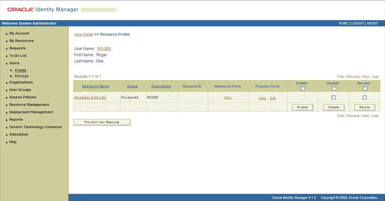Expand the My Resources arrow
The image size is (385, 201).
pyautogui.click(x=7, y=41)
